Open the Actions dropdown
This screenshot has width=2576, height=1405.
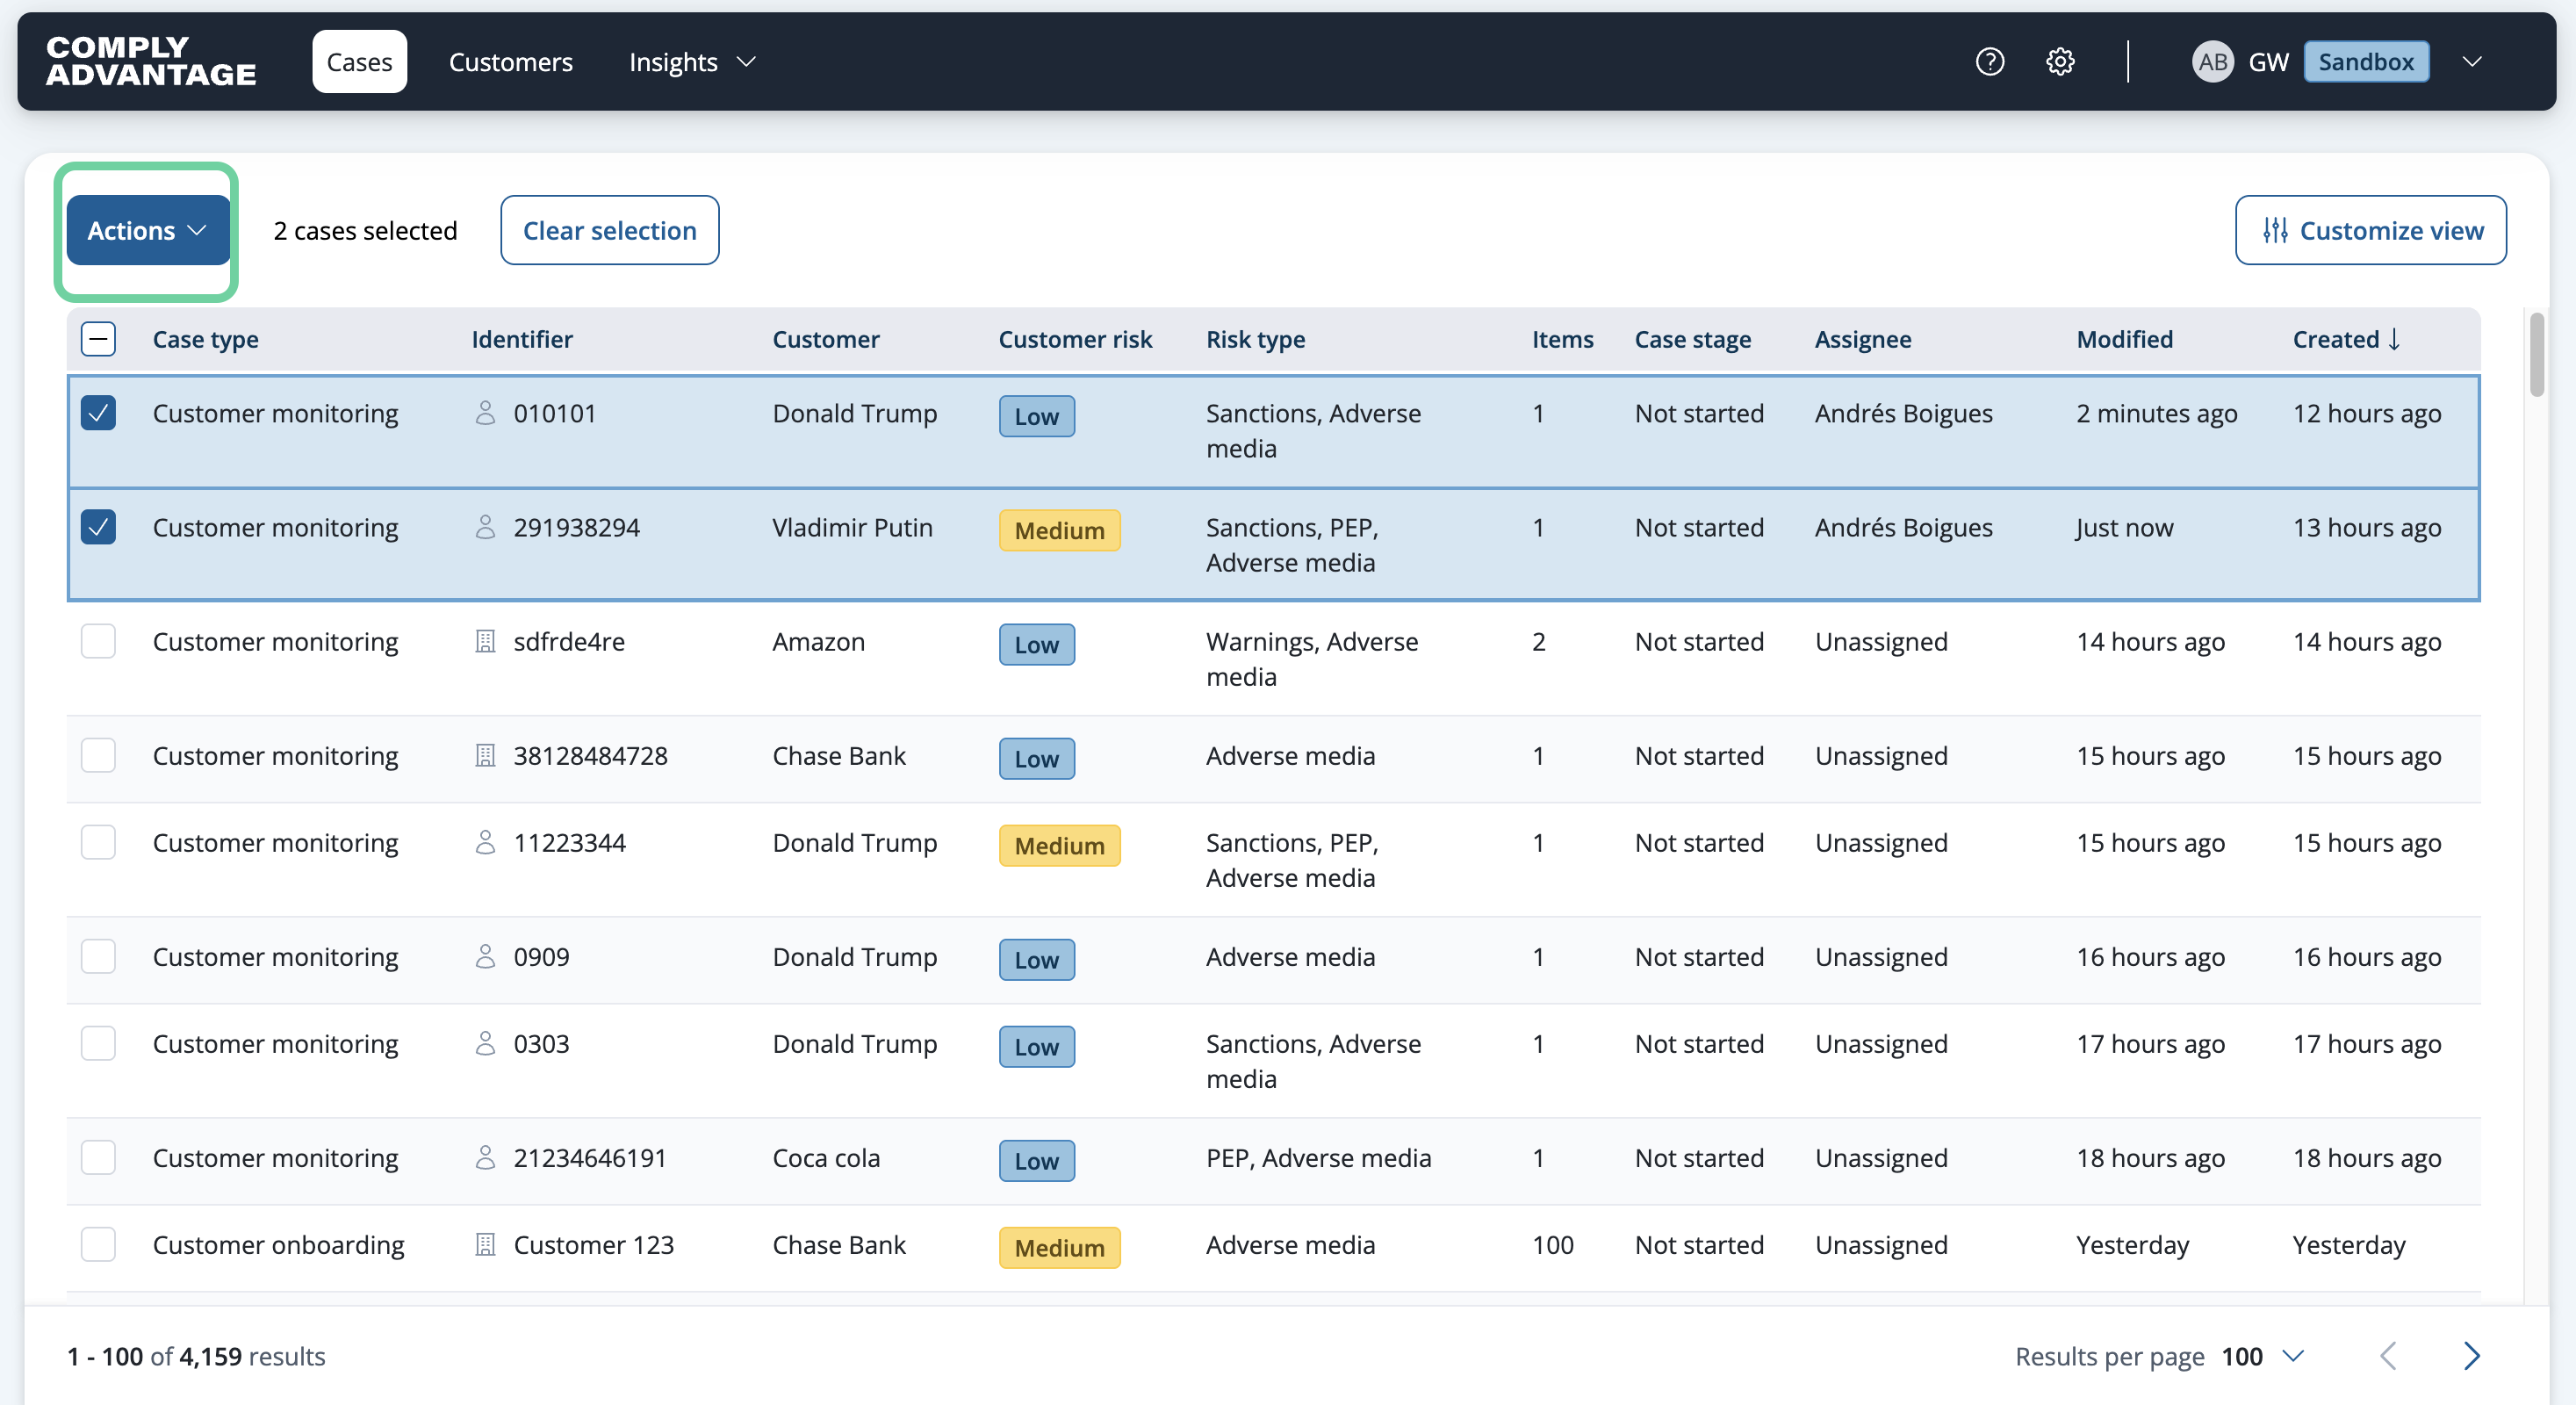[x=148, y=230]
